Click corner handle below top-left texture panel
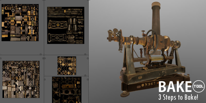Viewport: 206px width, 103px height. pyautogui.click(x=41, y=54)
